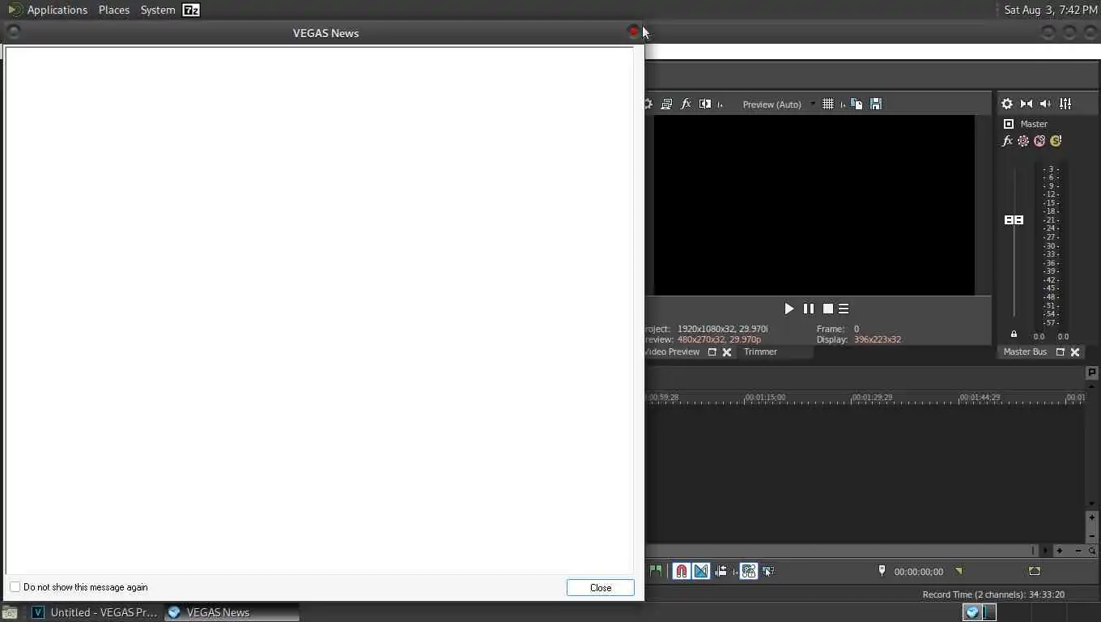Open the System menu

click(157, 10)
